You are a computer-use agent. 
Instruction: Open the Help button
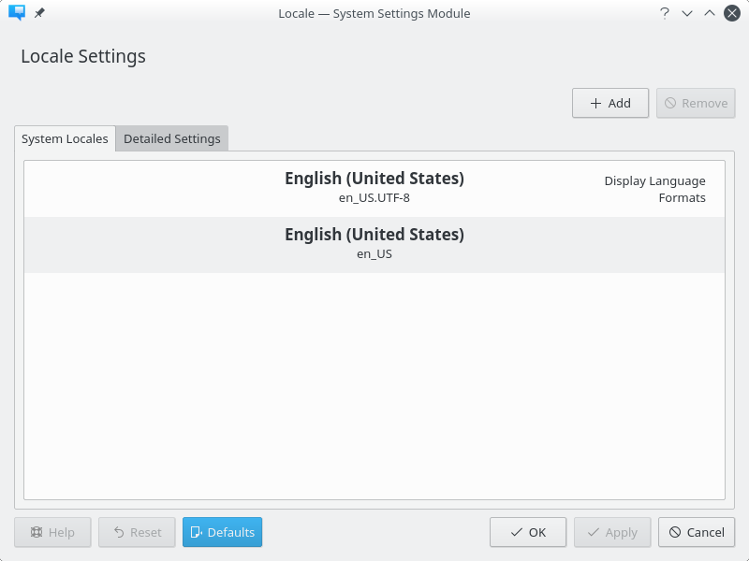(x=52, y=532)
